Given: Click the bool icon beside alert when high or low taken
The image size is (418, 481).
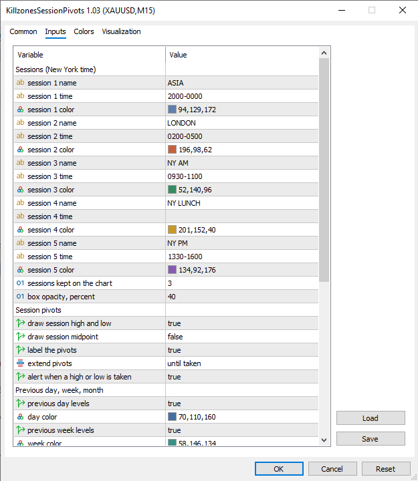Looking at the screenshot, I should [20, 377].
